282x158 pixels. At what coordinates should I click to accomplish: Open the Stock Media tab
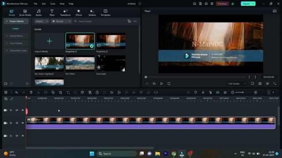[25, 13]
